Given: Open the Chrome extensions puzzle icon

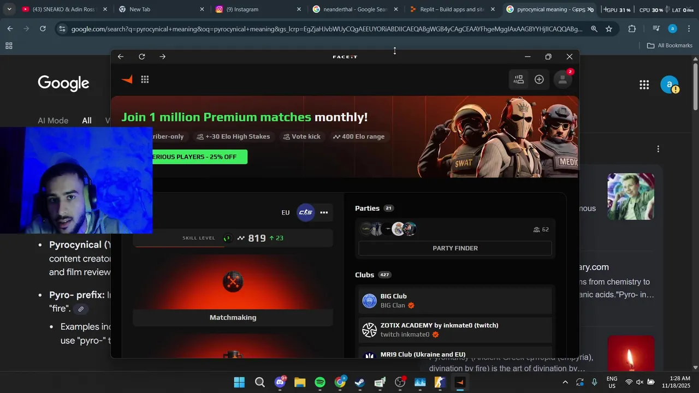Looking at the screenshot, I should click(x=632, y=29).
